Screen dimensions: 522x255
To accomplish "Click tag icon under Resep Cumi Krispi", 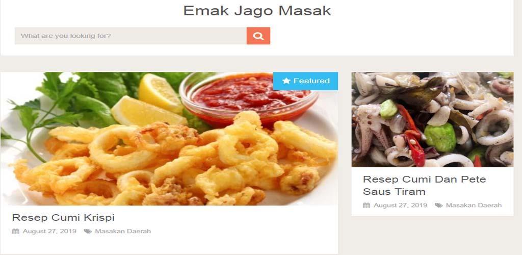I will (88, 232).
